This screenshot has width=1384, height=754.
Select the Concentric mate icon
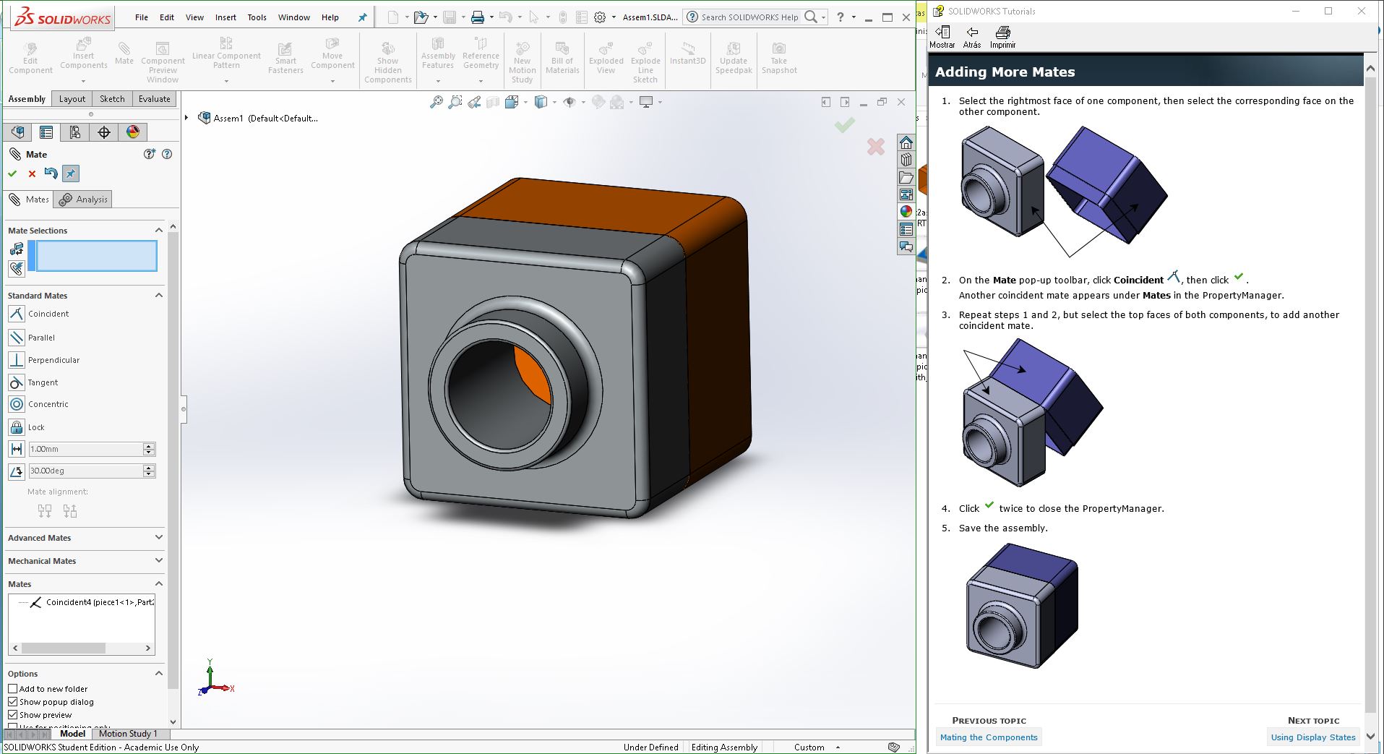point(17,404)
